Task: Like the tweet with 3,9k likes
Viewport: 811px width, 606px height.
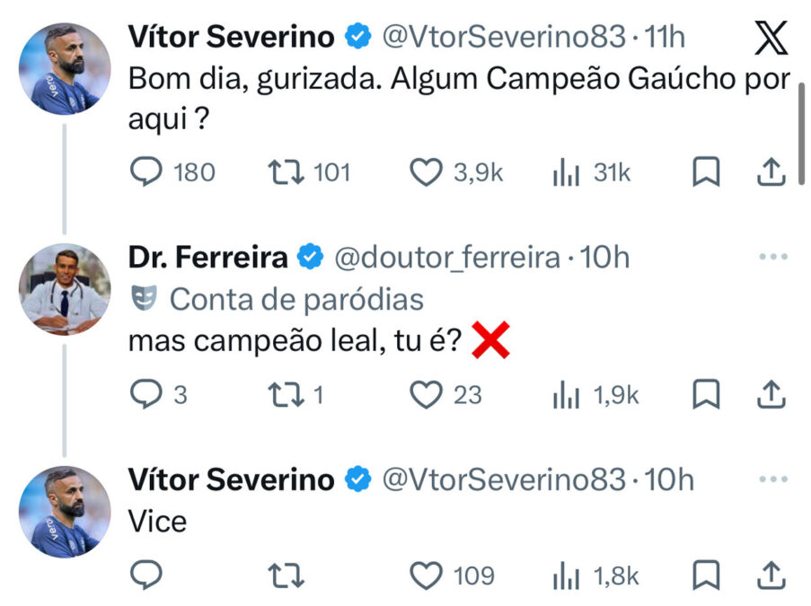Action: 426,172
